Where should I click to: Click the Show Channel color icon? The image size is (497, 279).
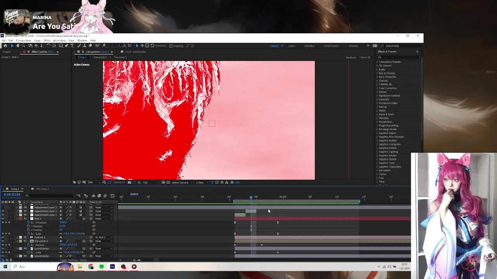139,183
